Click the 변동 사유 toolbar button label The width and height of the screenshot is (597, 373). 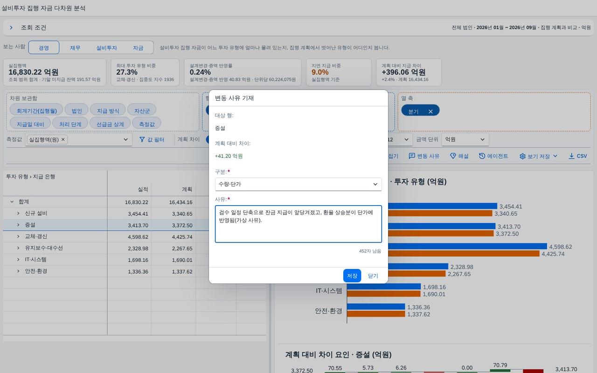pos(428,156)
